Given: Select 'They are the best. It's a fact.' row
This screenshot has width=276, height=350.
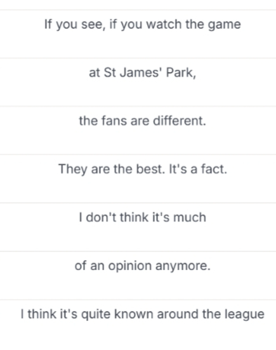Looking at the screenshot, I should 138,178.
